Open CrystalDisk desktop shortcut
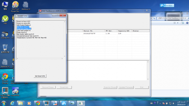189x106 pixels. pyautogui.click(x=15, y=92)
